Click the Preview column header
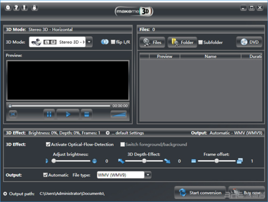268x202 pixels. 164,56
